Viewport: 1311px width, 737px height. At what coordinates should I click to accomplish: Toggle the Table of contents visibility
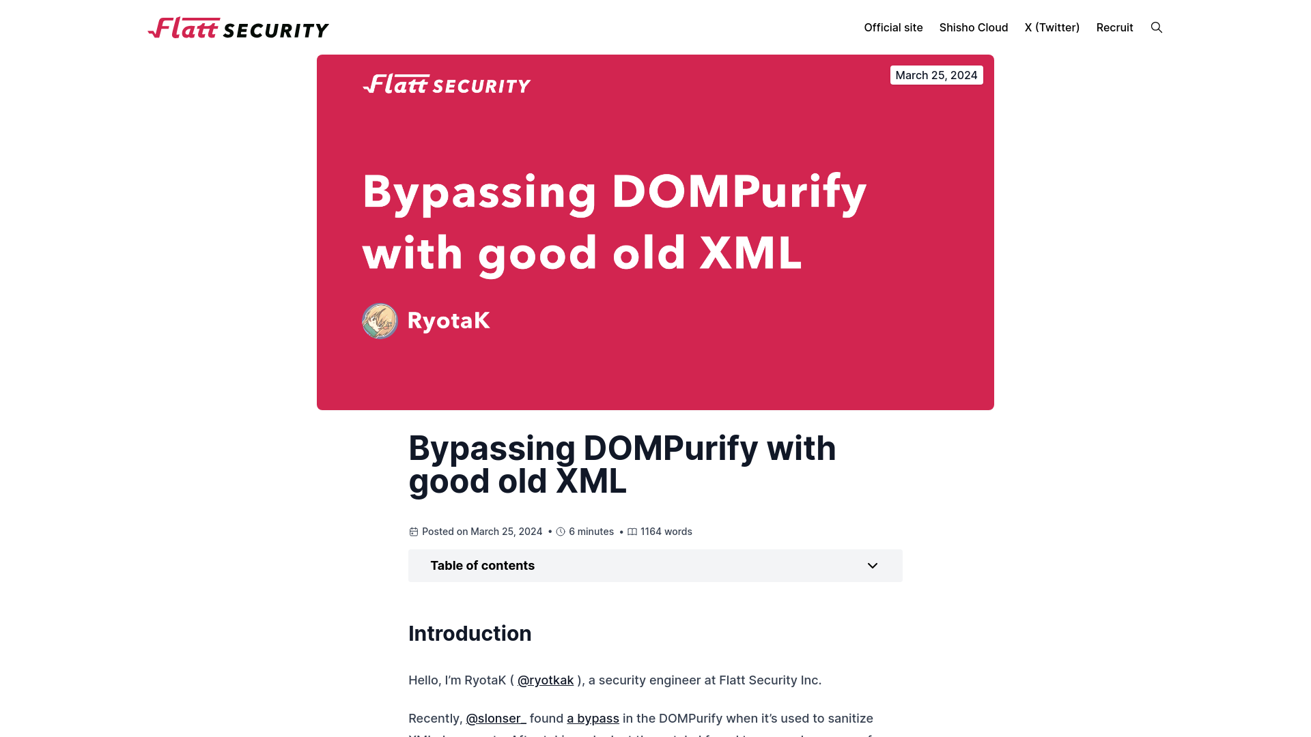(x=655, y=565)
